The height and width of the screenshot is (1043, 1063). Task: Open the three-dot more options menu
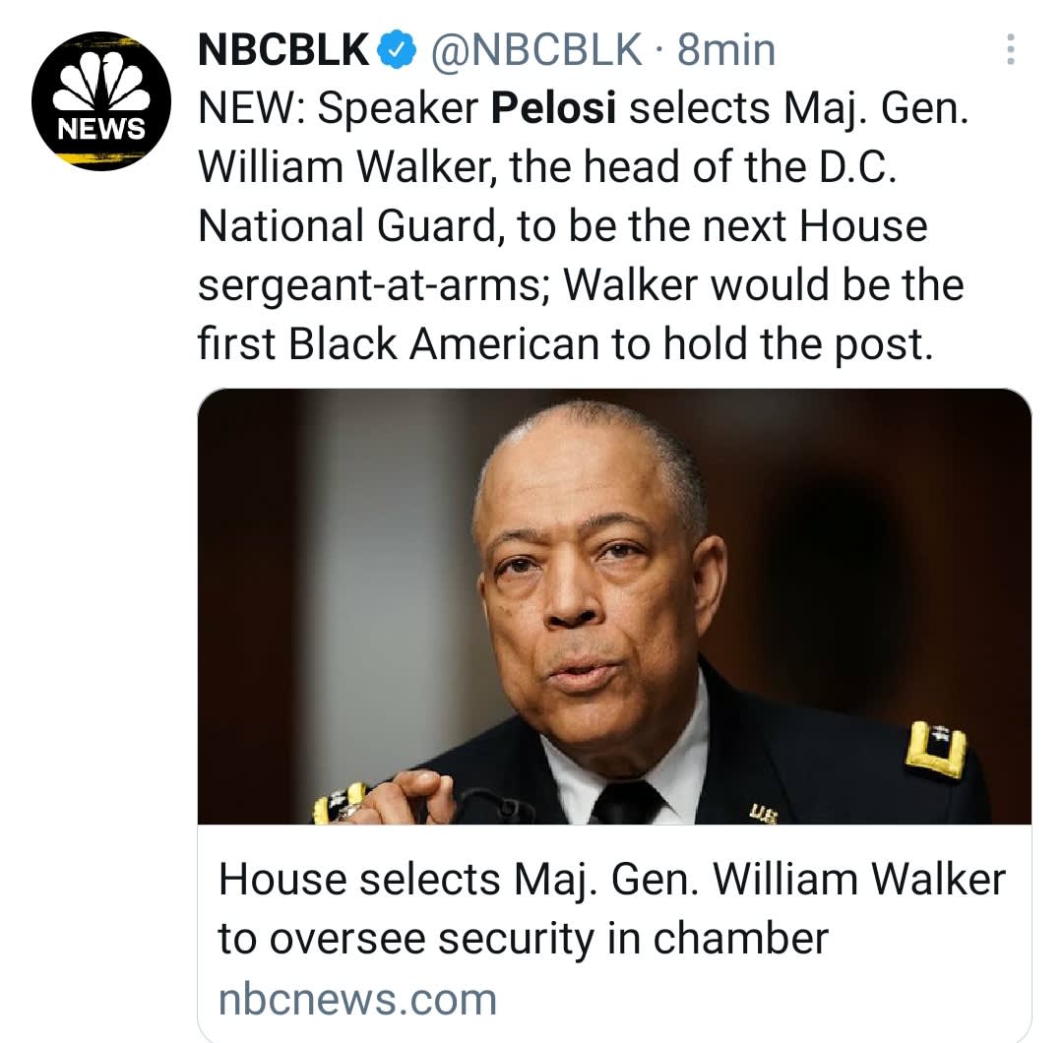(x=1009, y=51)
